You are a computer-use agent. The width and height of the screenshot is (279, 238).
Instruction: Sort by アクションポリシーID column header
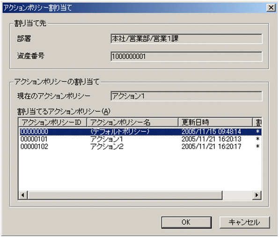pyautogui.click(x=53, y=123)
